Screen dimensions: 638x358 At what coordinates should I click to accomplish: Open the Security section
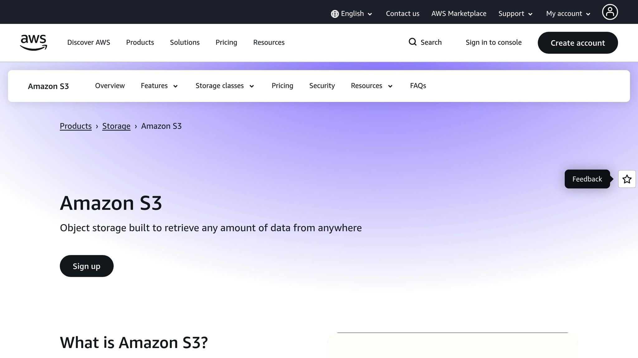pyautogui.click(x=322, y=86)
